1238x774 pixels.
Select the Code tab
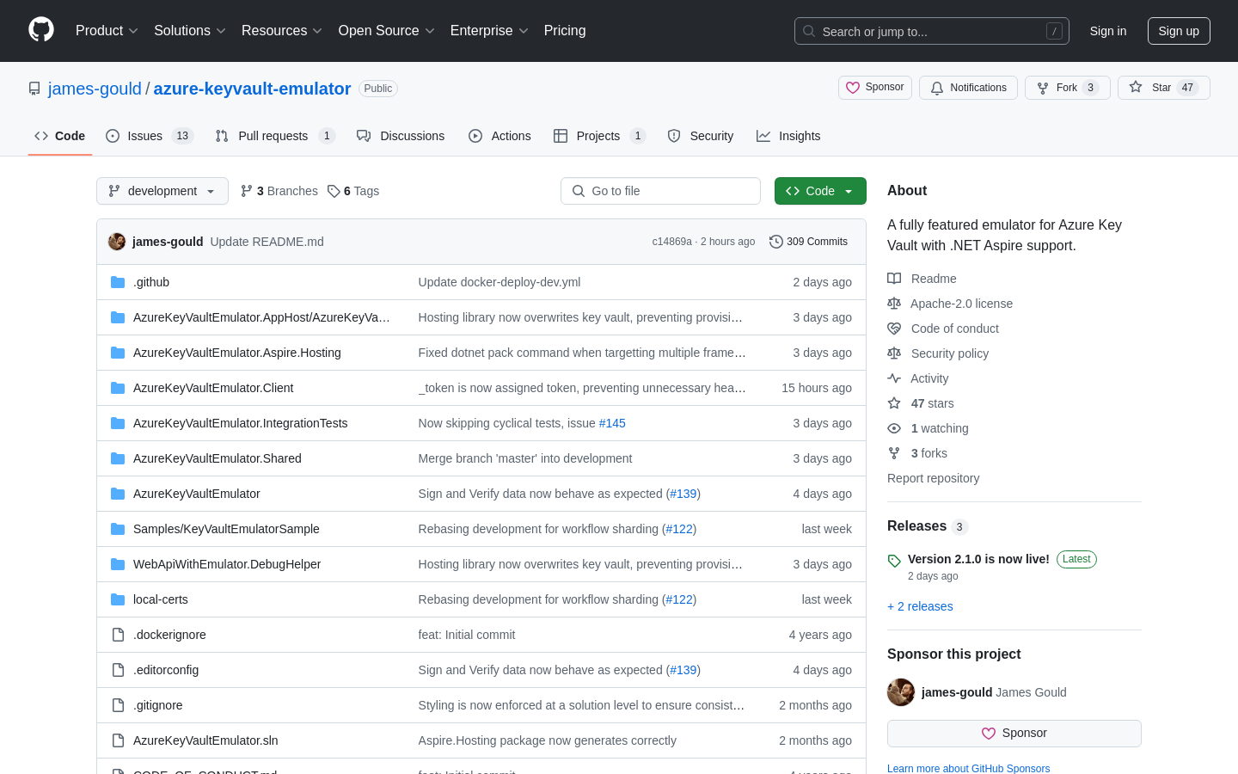point(60,136)
